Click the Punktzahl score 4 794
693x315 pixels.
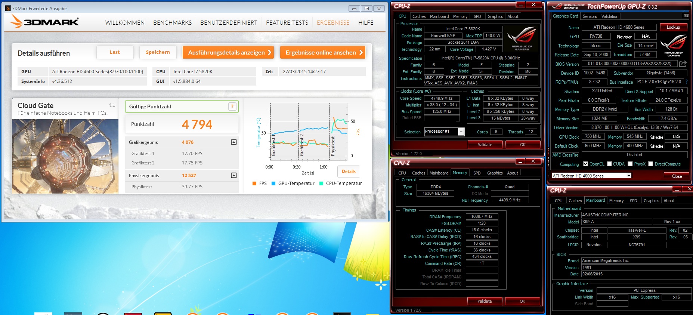(197, 124)
